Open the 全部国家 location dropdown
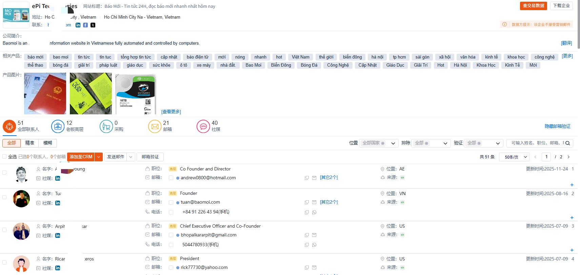 point(378,143)
